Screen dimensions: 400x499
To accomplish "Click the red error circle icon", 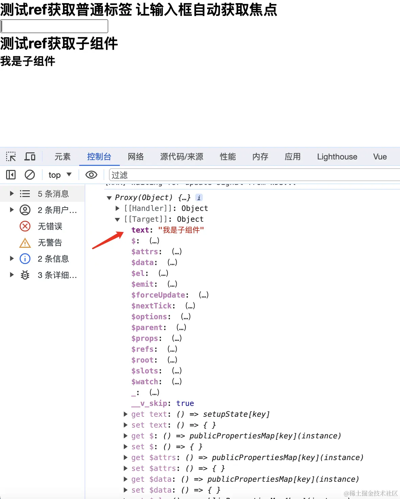I will [x=25, y=226].
